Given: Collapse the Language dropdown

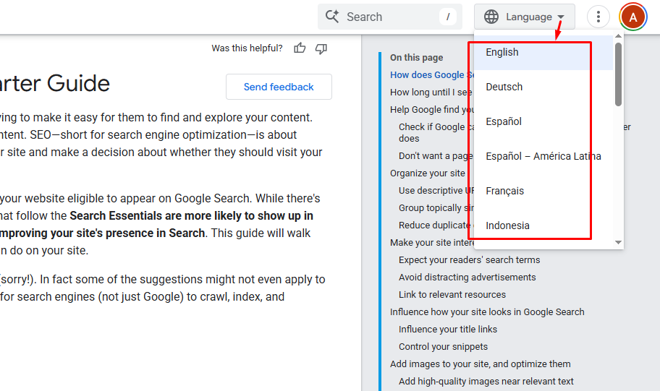Looking at the screenshot, I should [x=561, y=17].
